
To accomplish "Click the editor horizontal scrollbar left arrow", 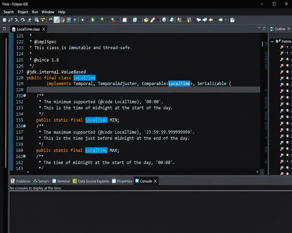I will point(28,172).
